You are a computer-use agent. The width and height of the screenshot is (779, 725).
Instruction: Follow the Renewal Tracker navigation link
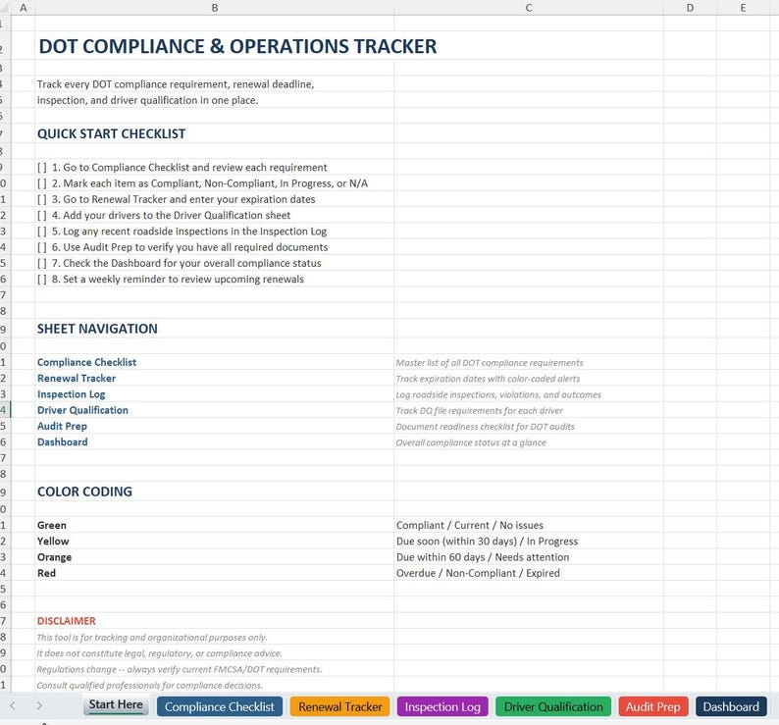point(77,378)
